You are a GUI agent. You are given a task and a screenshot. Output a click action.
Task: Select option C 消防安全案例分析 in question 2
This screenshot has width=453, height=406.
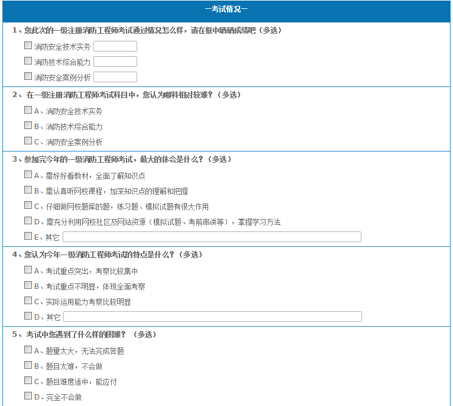(x=28, y=141)
